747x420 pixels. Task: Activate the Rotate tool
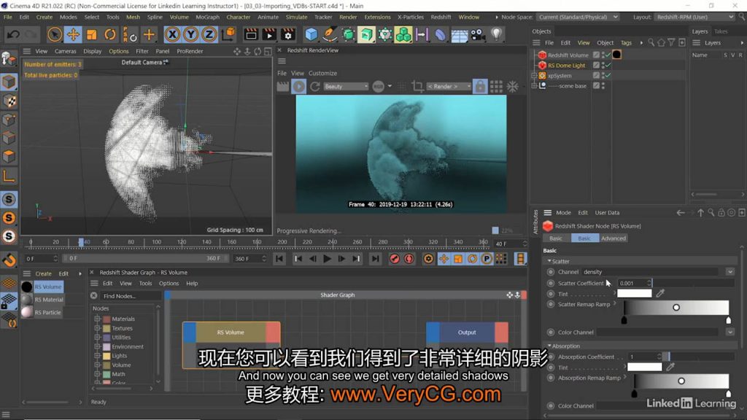point(110,34)
